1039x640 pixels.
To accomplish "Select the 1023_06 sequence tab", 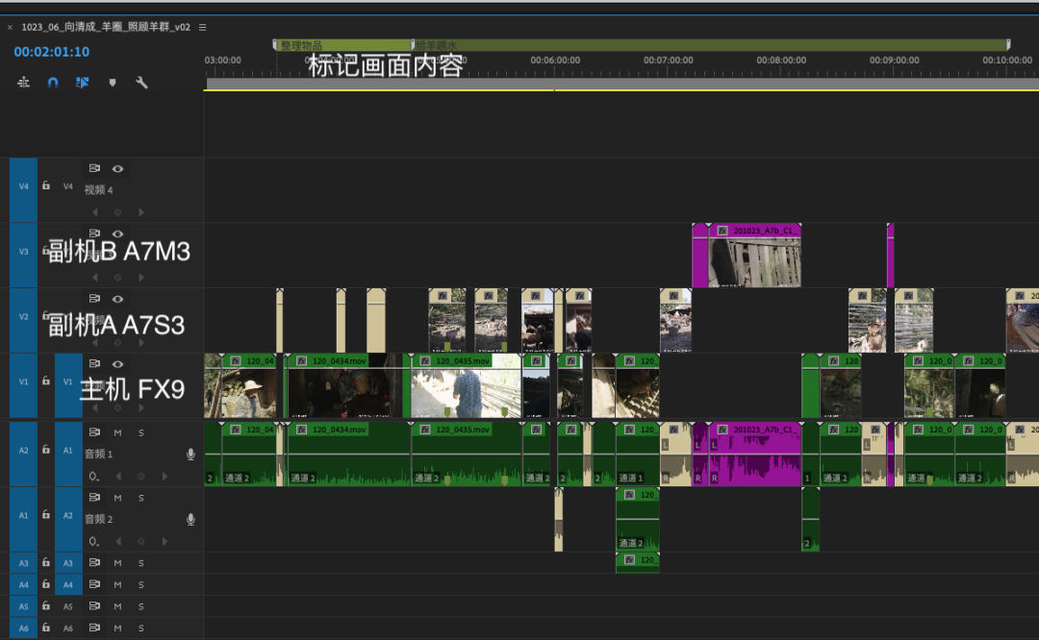I will click(106, 28).
